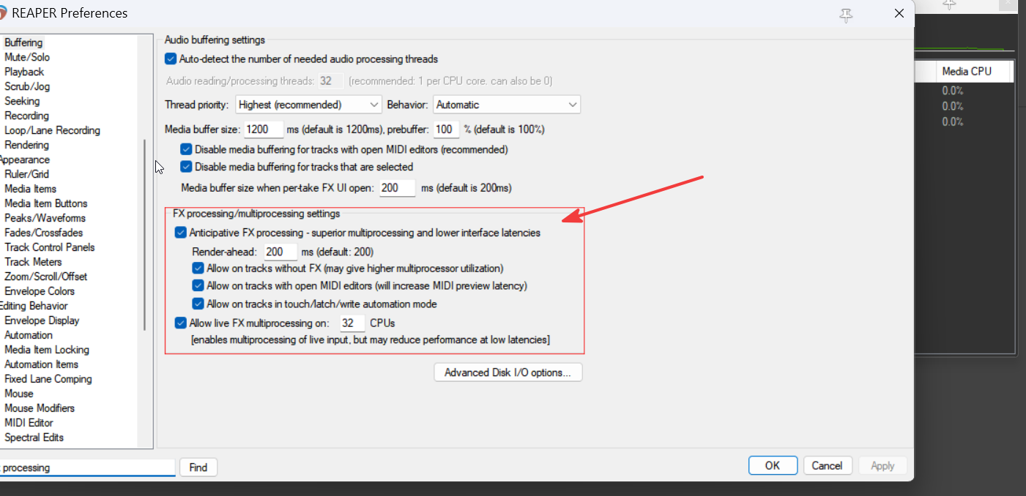The width and height of the screenshot is (1026, 496).
Task: Toggle disable media buffering for open MIDI editors
Action: (x=186, y=149)
